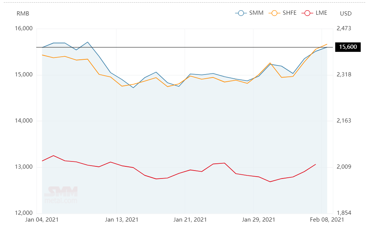Click the 14,000 RMB axis tick label
The width and height of the screenshot is (369, 225).
click(25, 121)
